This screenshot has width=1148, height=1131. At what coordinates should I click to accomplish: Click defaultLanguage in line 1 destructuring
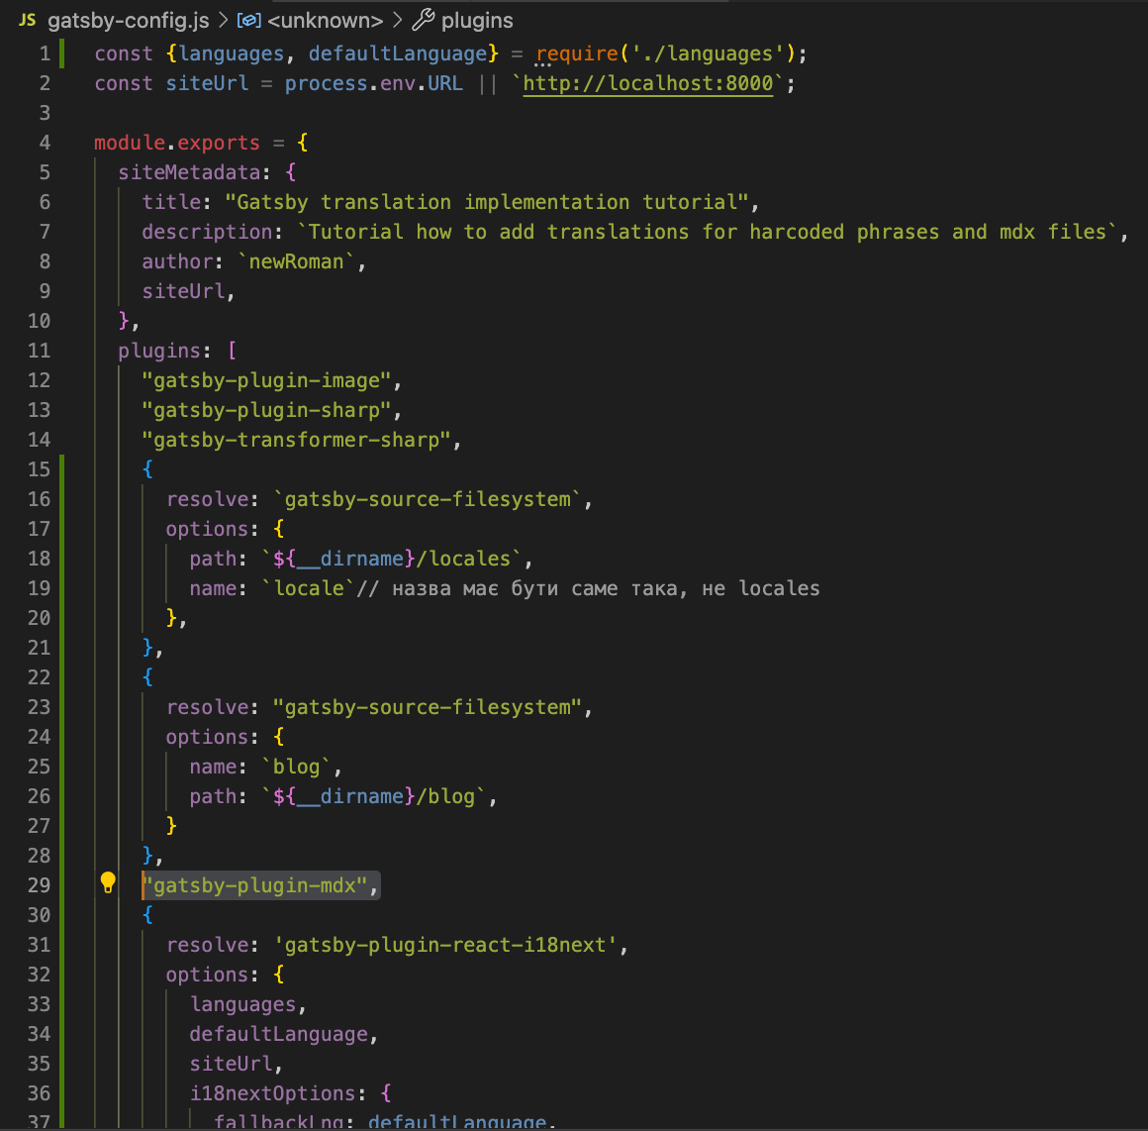398,53
